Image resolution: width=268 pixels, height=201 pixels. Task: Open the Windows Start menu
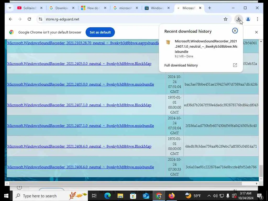(x=6, y=196)
